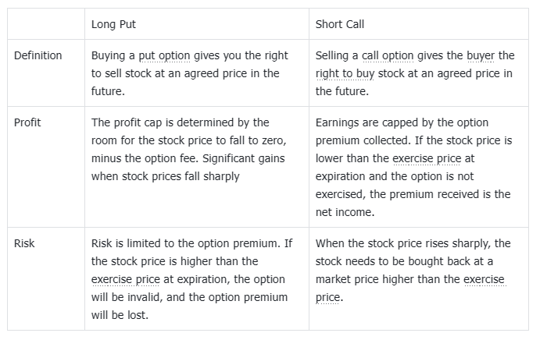Click 'exercise' in Short Call risk cell
The height and width of the screenshot is (340, 540).
(x=484, y=279)
